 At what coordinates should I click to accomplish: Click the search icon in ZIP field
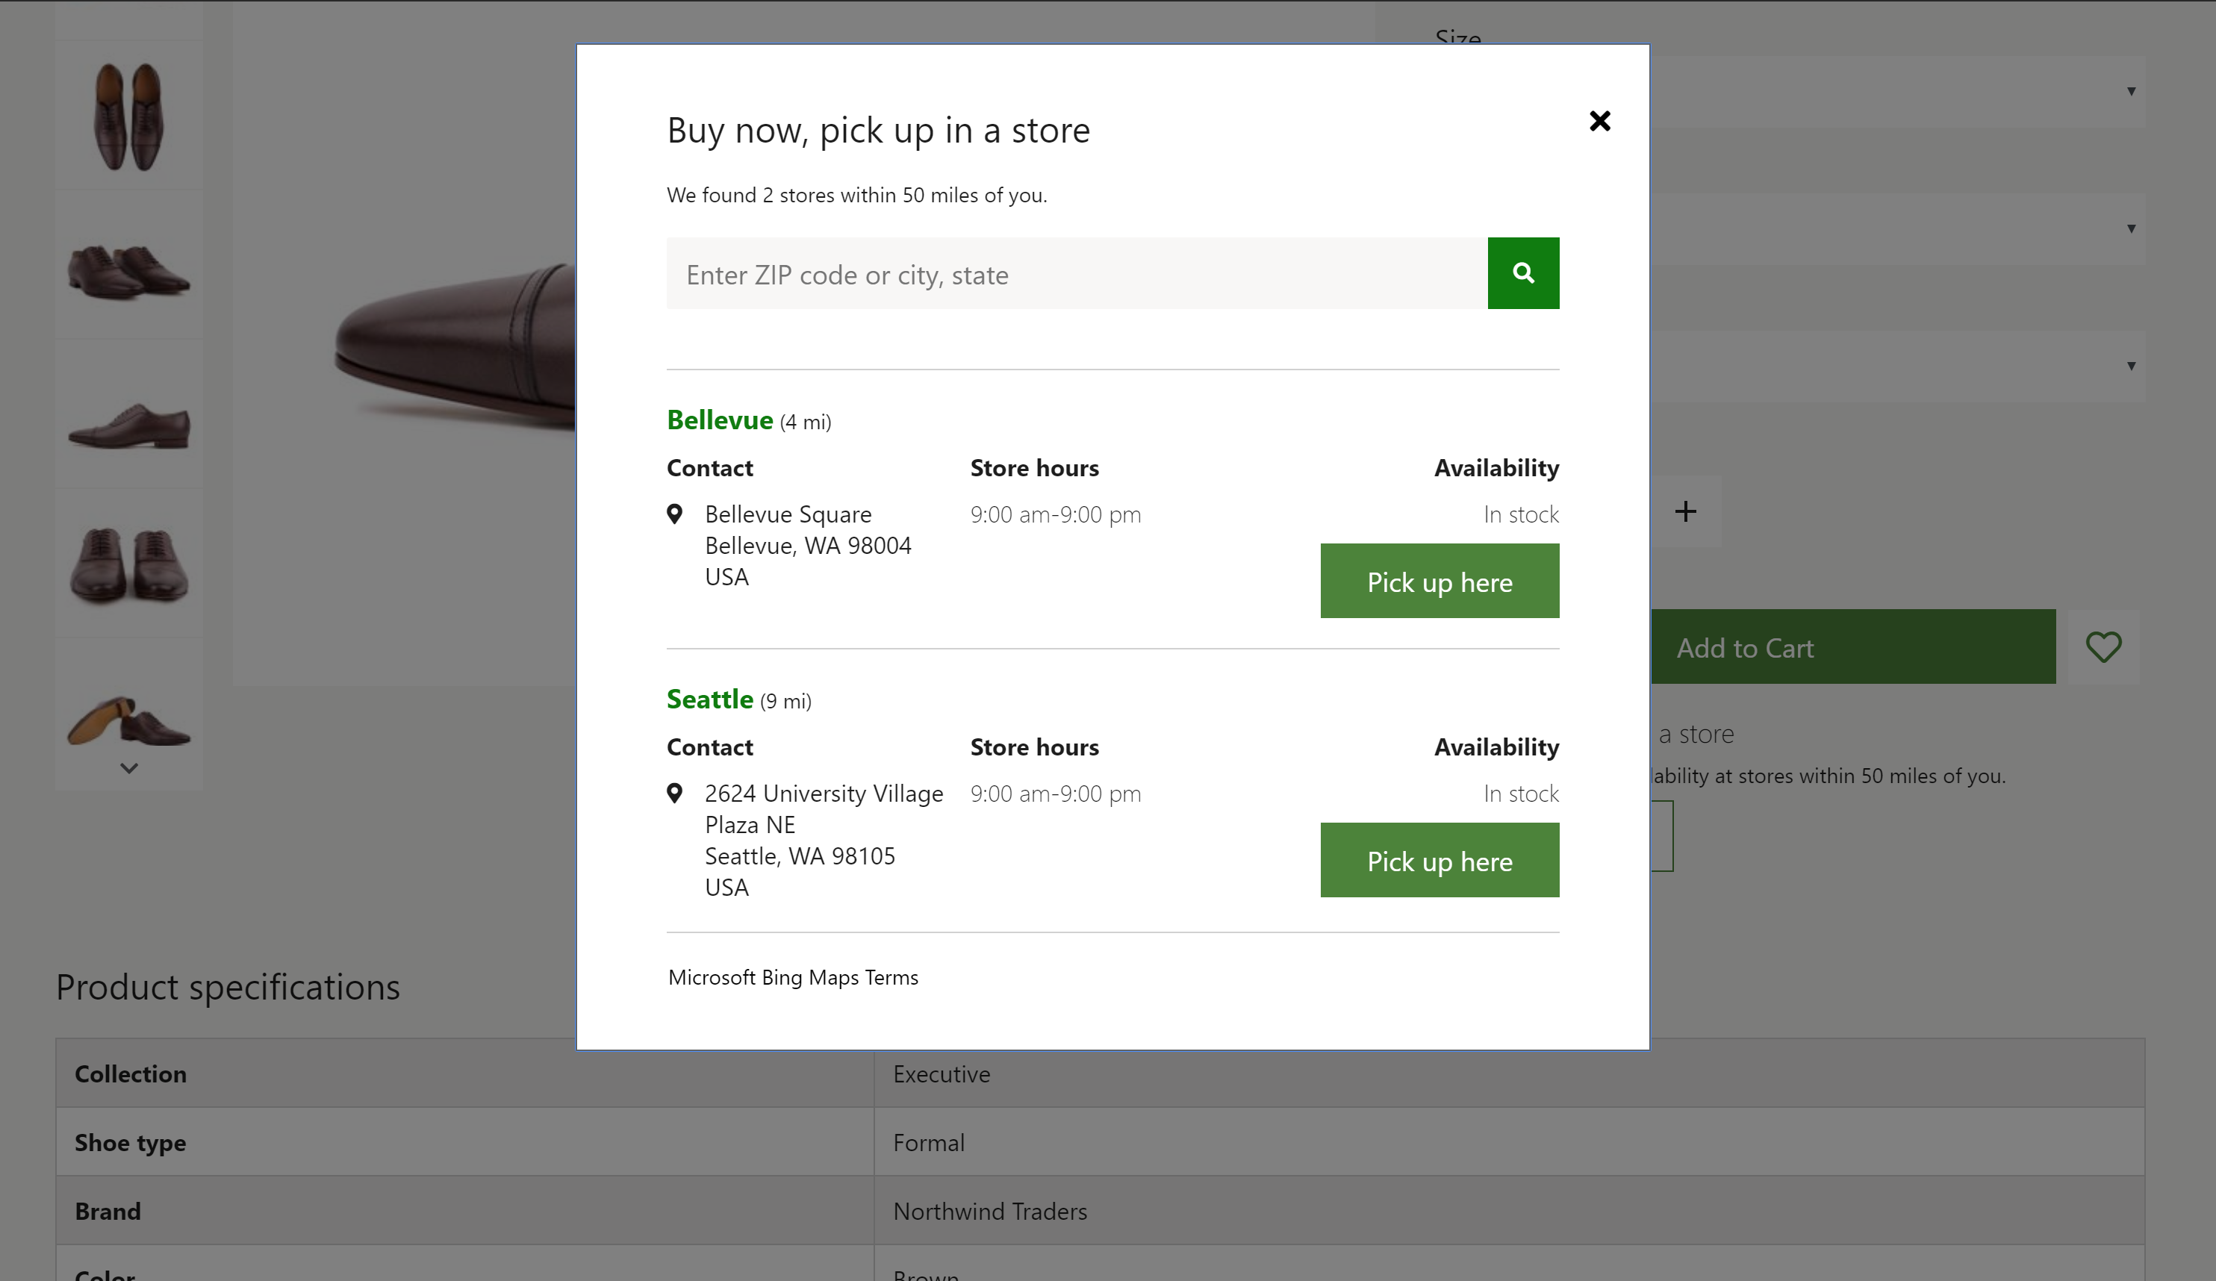point(1524,273)
